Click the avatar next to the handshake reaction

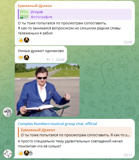tap(27, 57)
